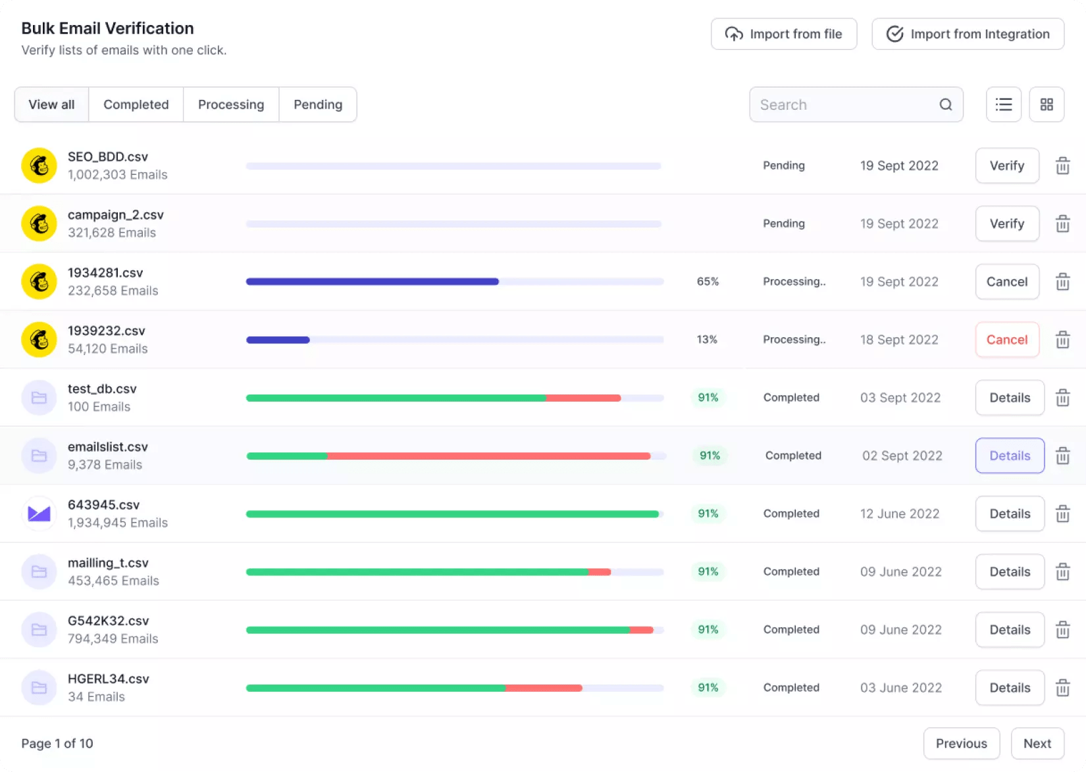This screenshot has height=772, width=1086.
Task: Switch to grid view layout
Action: click(x=1047, y=105)
